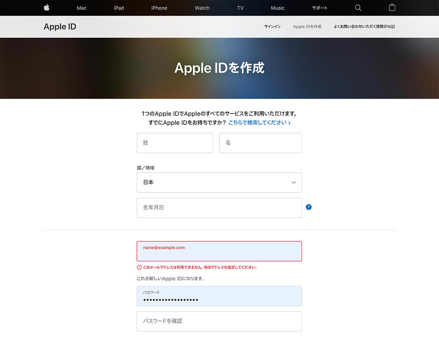Click the name@example.com email field
439x340 pixels.
point(219,251)
